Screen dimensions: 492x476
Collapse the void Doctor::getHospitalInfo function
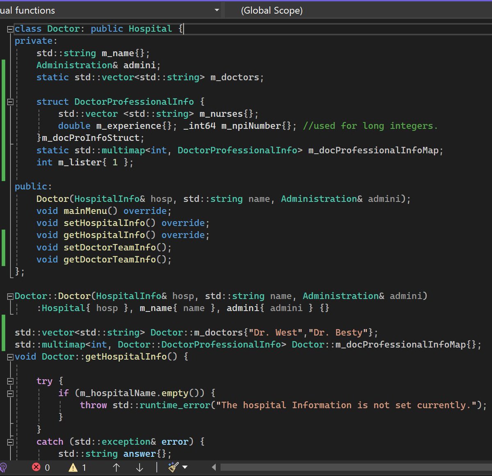pos(10,357)
